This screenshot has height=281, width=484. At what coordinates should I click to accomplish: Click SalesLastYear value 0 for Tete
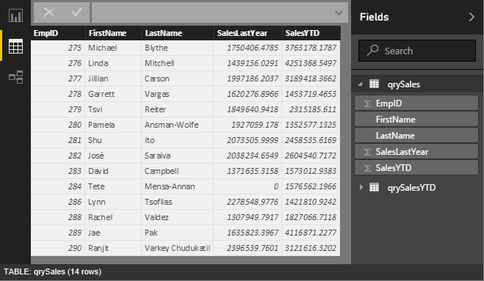click(276, 186)
